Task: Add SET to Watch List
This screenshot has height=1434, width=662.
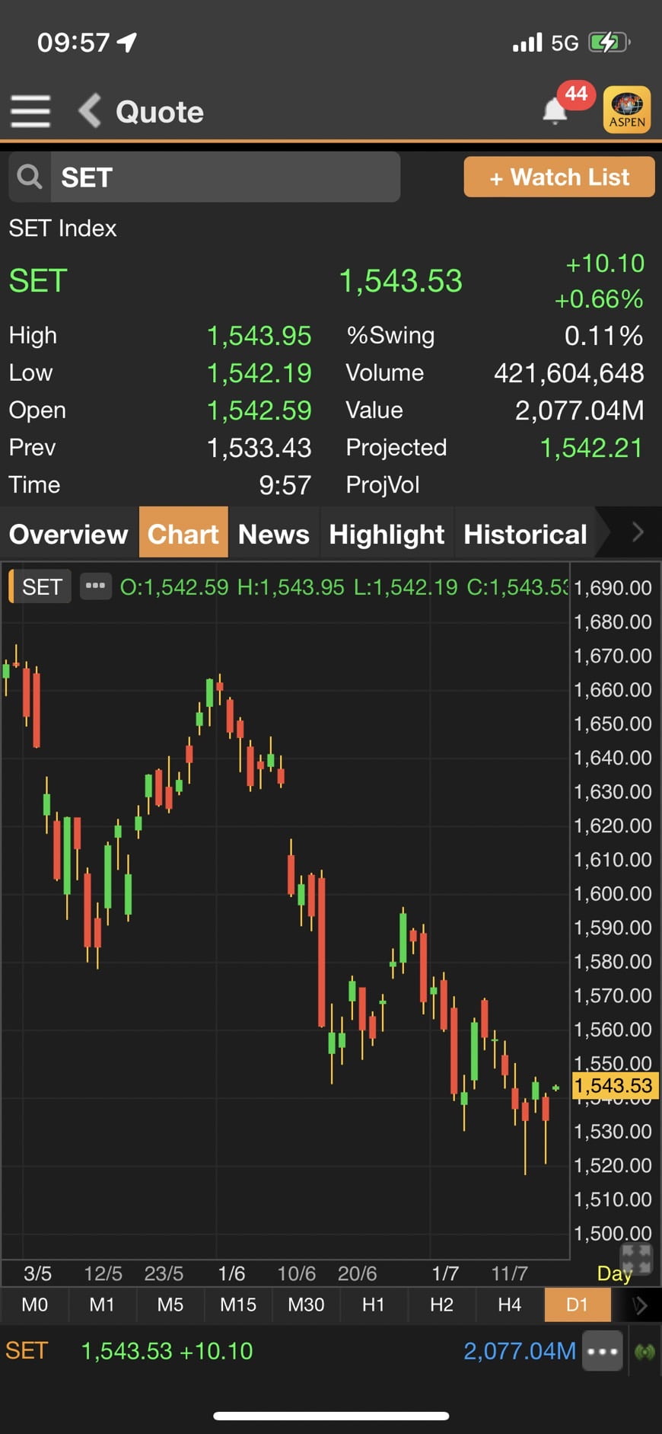Action: [559, 177]
